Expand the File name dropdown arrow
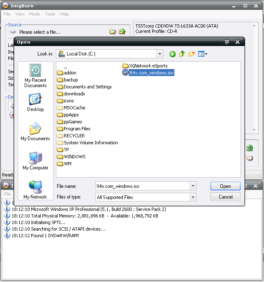The height and width of the screenshot is (282, 264). 193,186
